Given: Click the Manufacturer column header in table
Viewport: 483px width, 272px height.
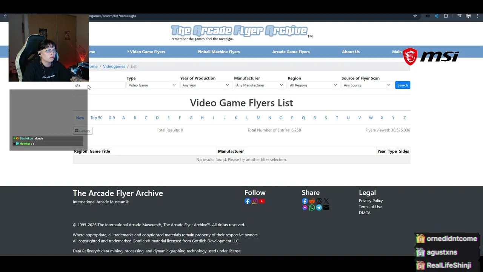Looking at the screenshot, I should click(231, 151).
